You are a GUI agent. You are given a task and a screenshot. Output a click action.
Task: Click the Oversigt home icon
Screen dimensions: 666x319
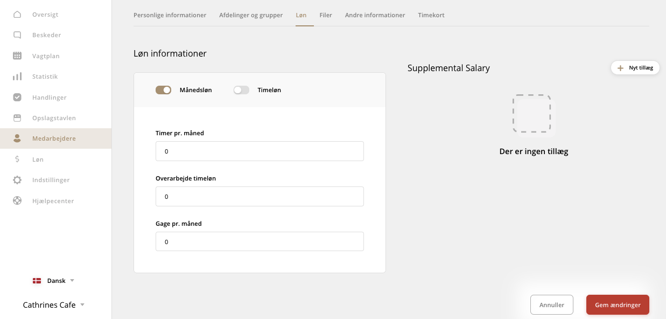pos(17,15)
